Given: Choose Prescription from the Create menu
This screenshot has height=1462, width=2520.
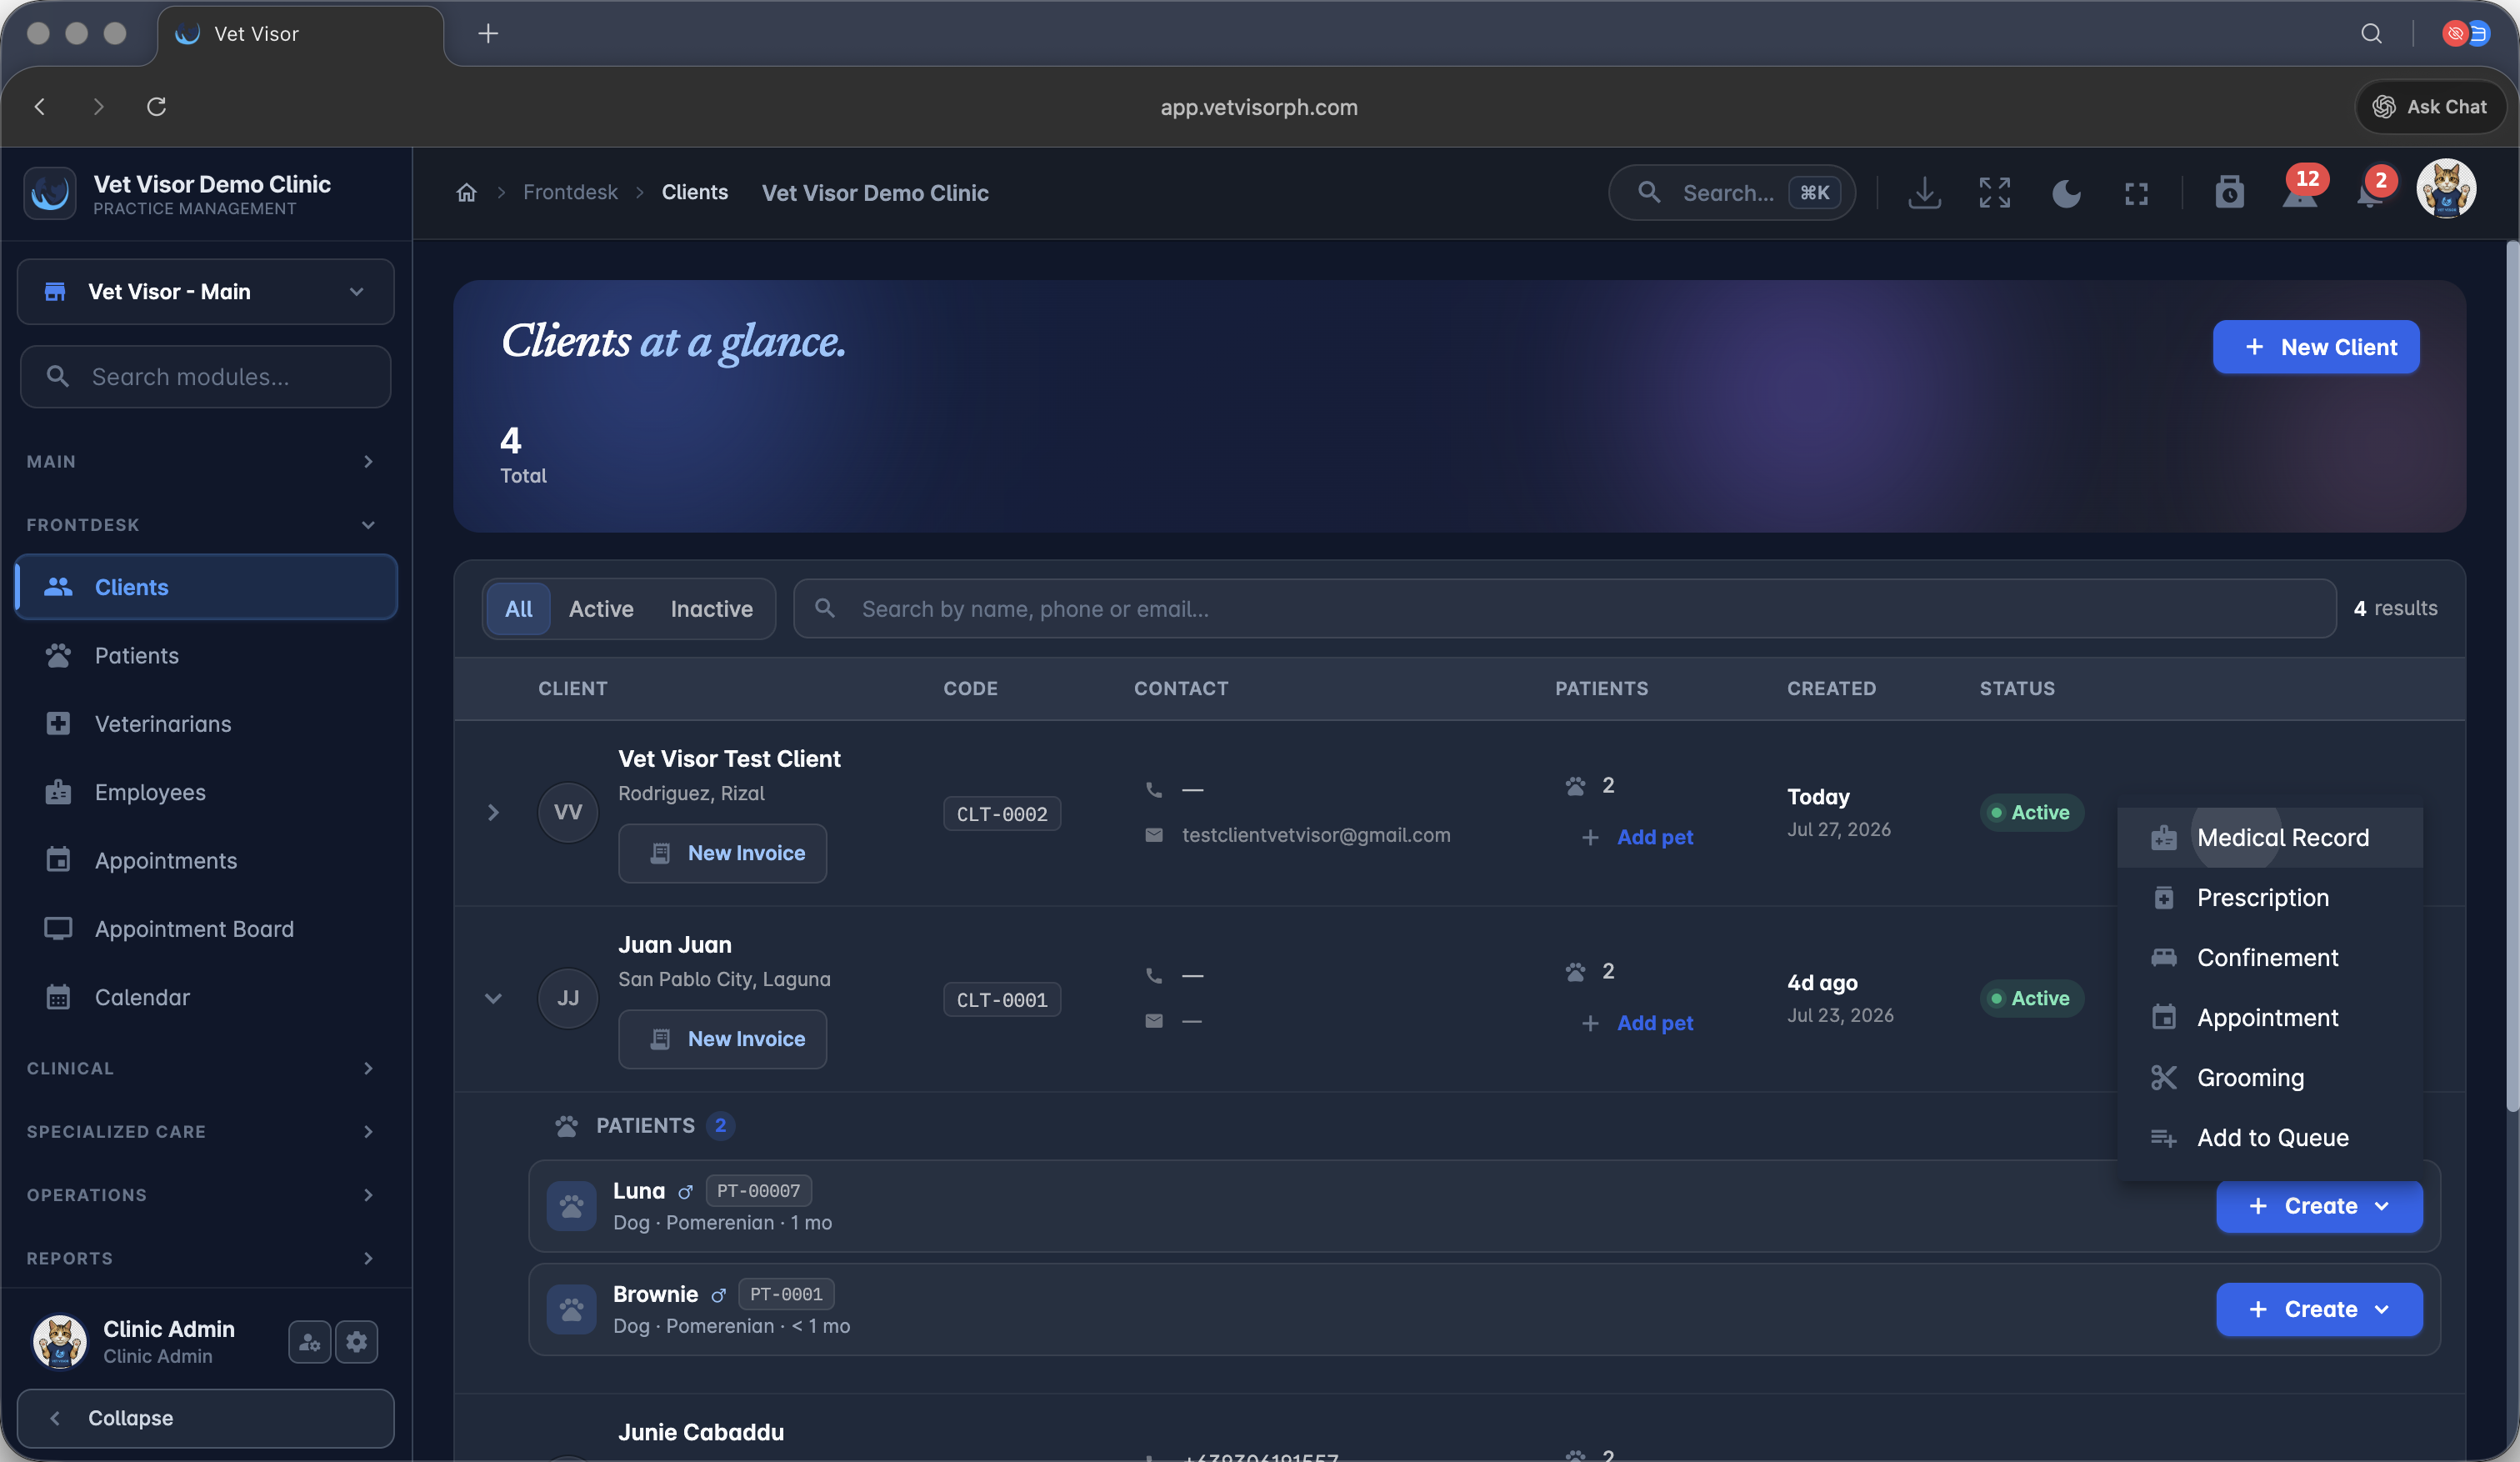Looking at the screenshot, I should 2270,897.
